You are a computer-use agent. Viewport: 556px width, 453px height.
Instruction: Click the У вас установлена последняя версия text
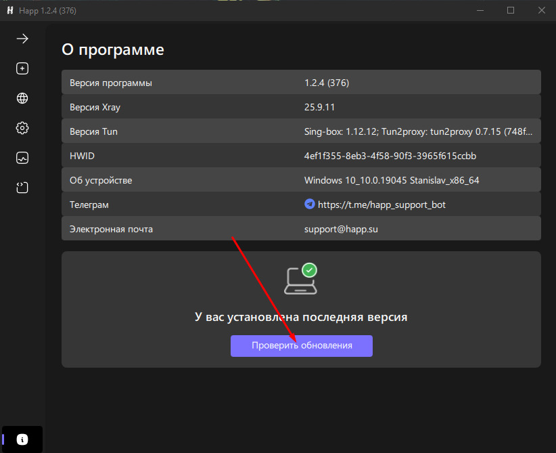point(301,317)
